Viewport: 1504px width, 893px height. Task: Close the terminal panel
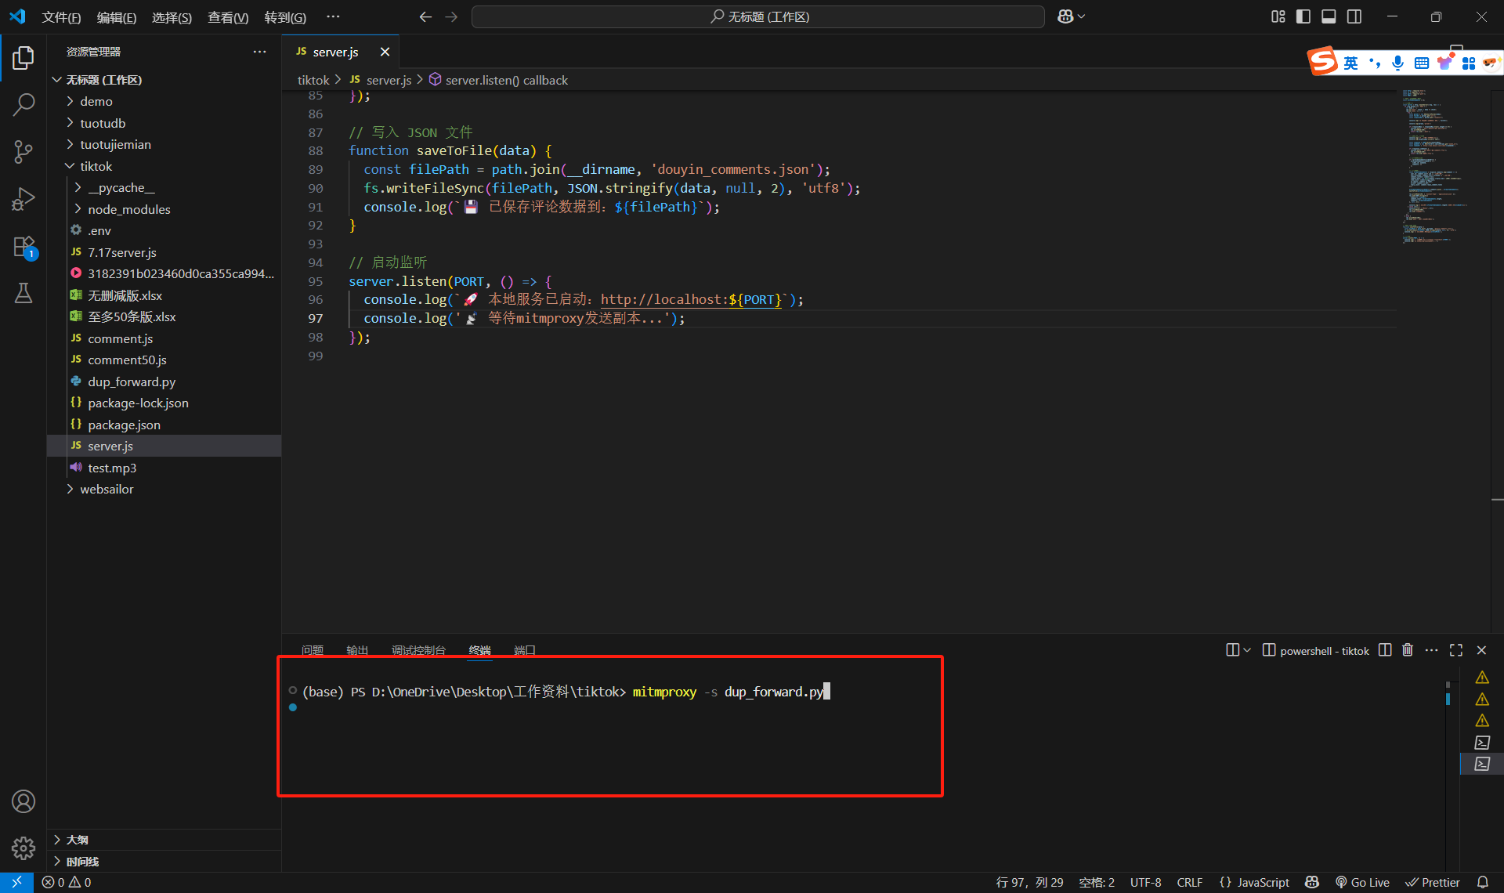click(1481, 650)
